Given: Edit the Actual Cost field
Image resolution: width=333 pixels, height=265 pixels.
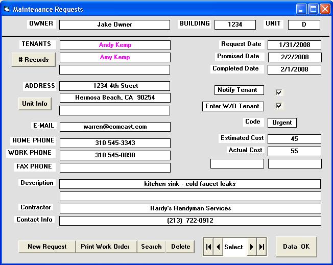Looking at the screenshot, I should (294, 152).
